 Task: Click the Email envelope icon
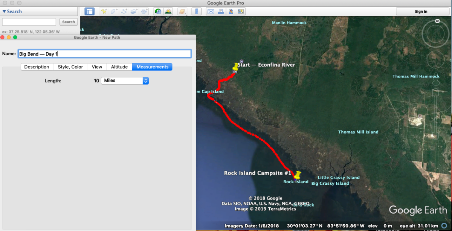(211, 12)
